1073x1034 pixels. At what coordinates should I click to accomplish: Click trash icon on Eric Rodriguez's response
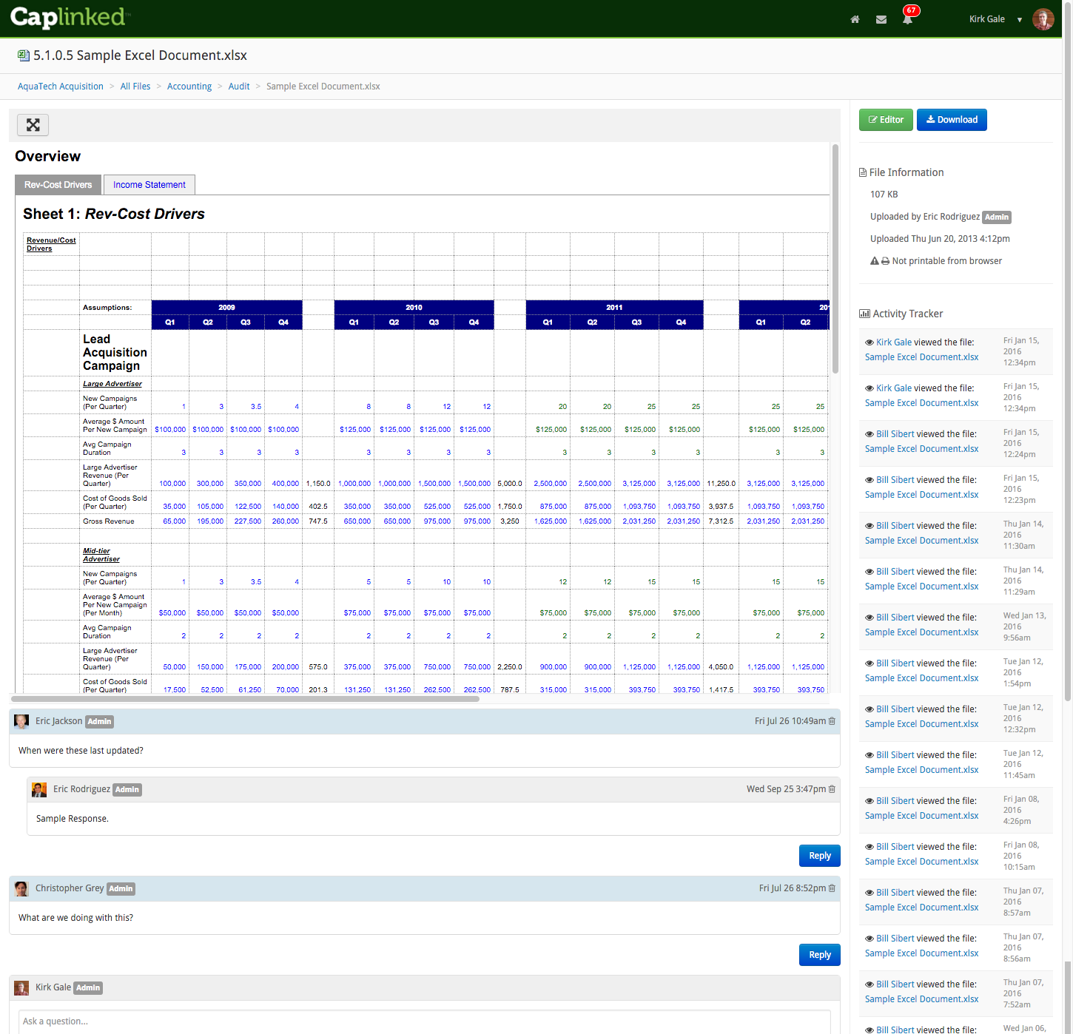[x=832, y=789]
